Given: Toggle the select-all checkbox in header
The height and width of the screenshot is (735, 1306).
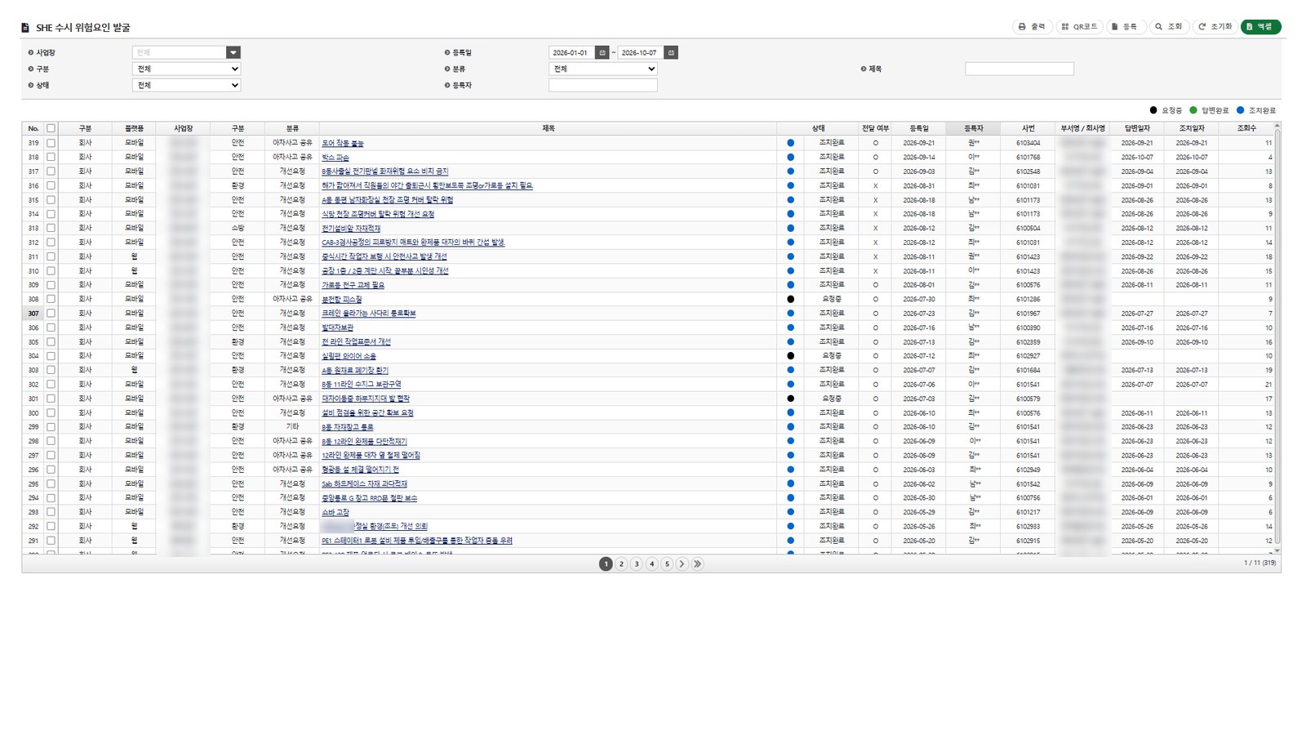Looking at the screenshot, I should click(51, 128).
